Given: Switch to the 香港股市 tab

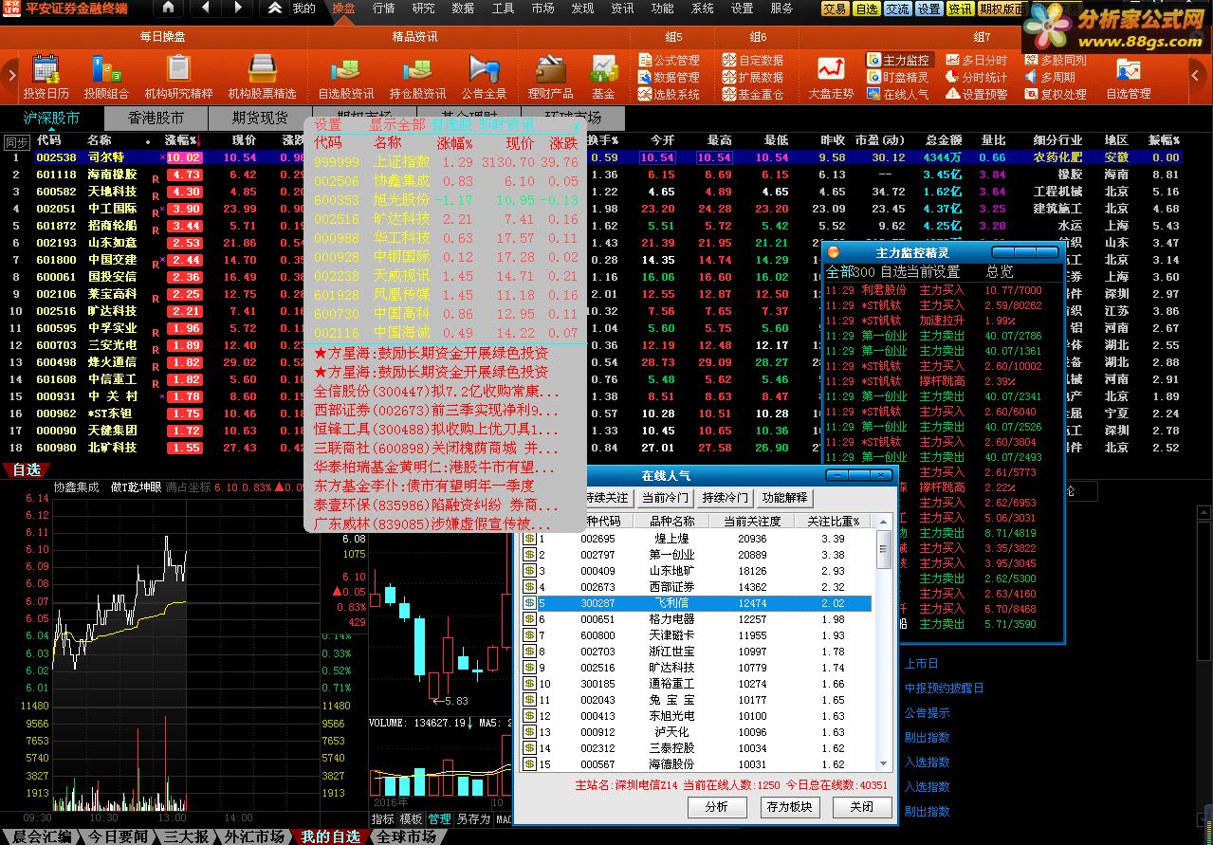Looking at the screenshot, I should [156, 118].
